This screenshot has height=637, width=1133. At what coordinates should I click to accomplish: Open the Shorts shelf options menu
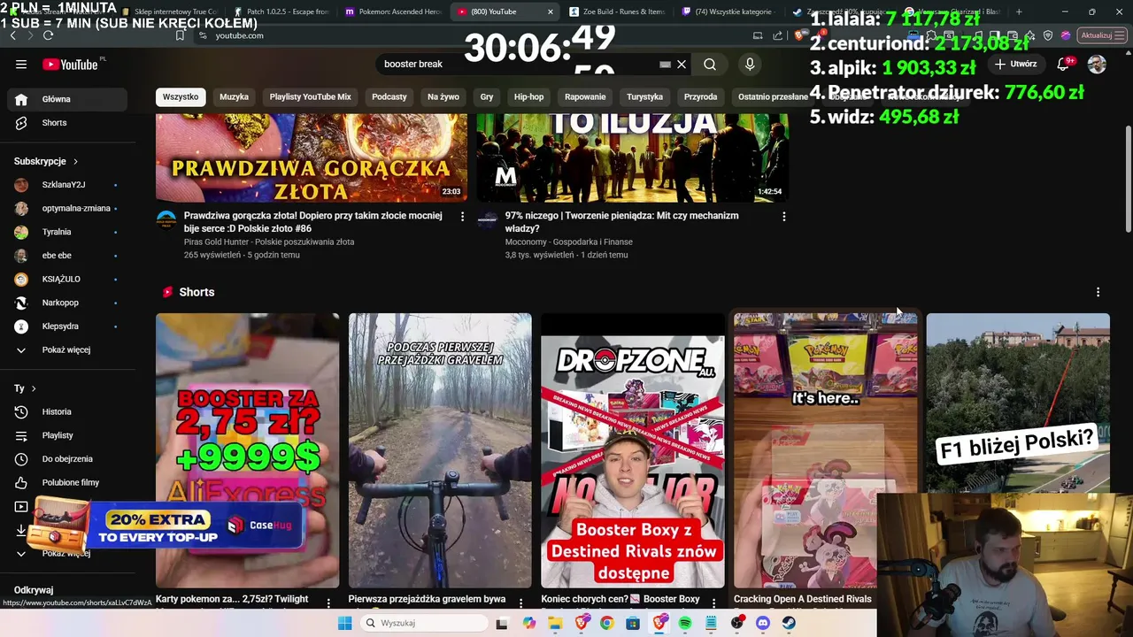click(1098, 292)
